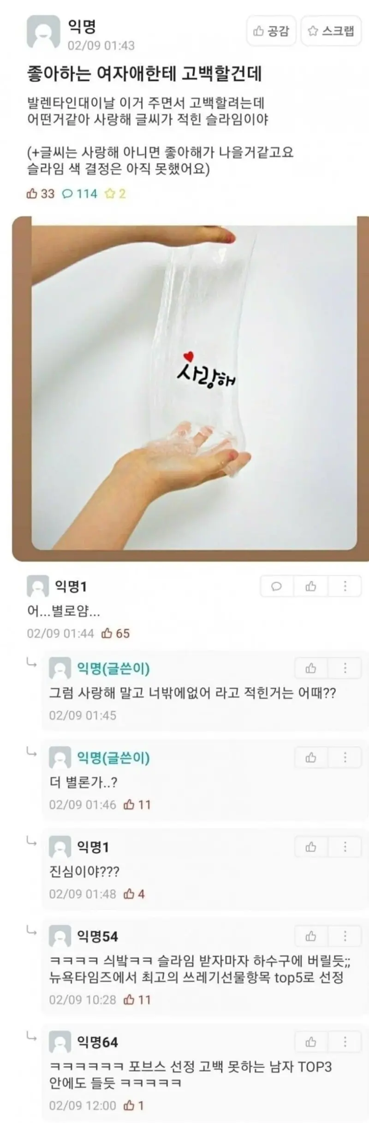Like the 더 별론가..? reply
Screen dimensions: 369x1123
(311, 757)
